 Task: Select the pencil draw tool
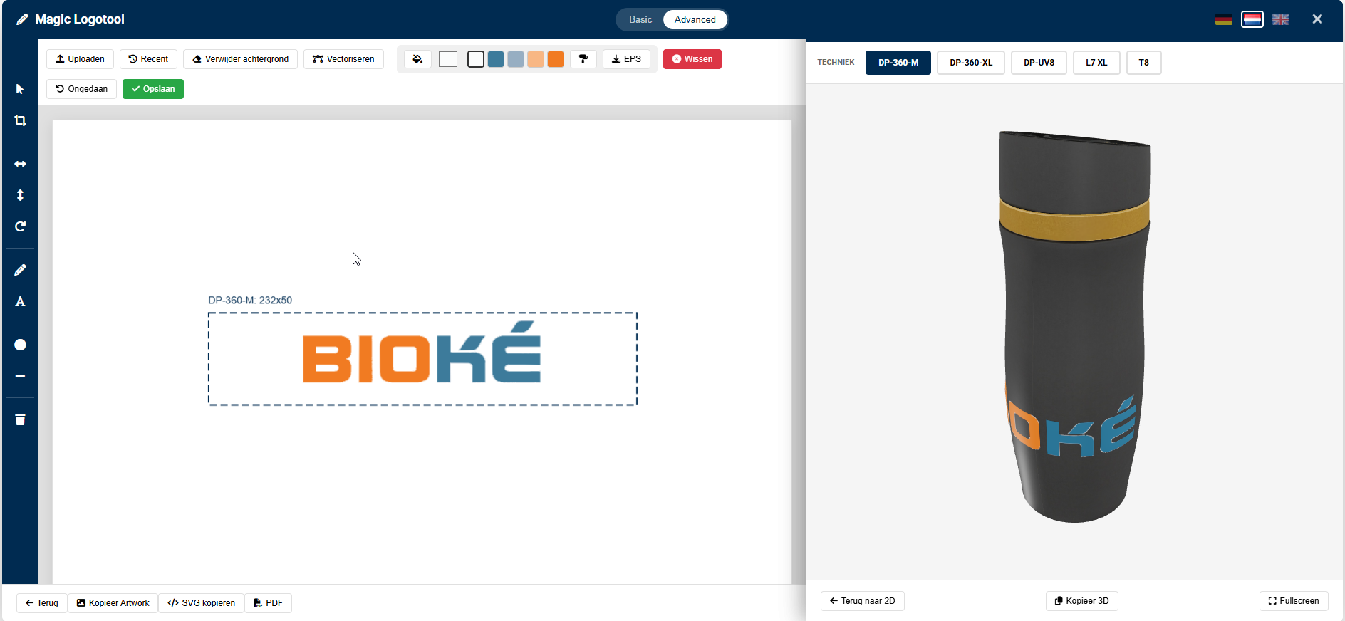point(20,270)
